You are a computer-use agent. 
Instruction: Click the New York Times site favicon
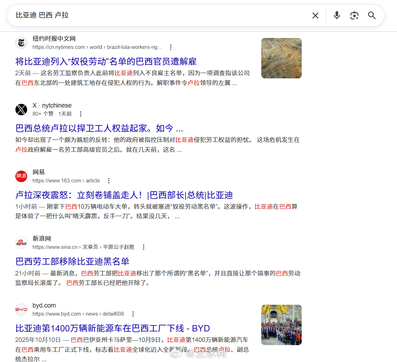21,43
